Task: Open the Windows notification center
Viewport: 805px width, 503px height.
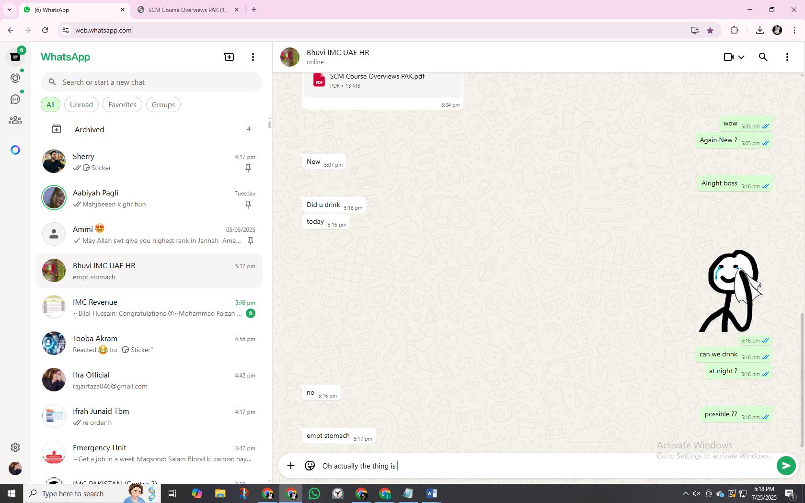Action: coord(790,493)
